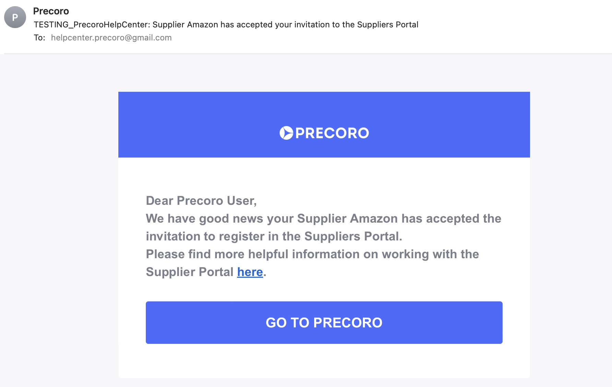Click the "invitation to register in the Suppliers Portal" line
This screenshot has height=387, width=612.
pyautogui.click(x=274, y=236)
